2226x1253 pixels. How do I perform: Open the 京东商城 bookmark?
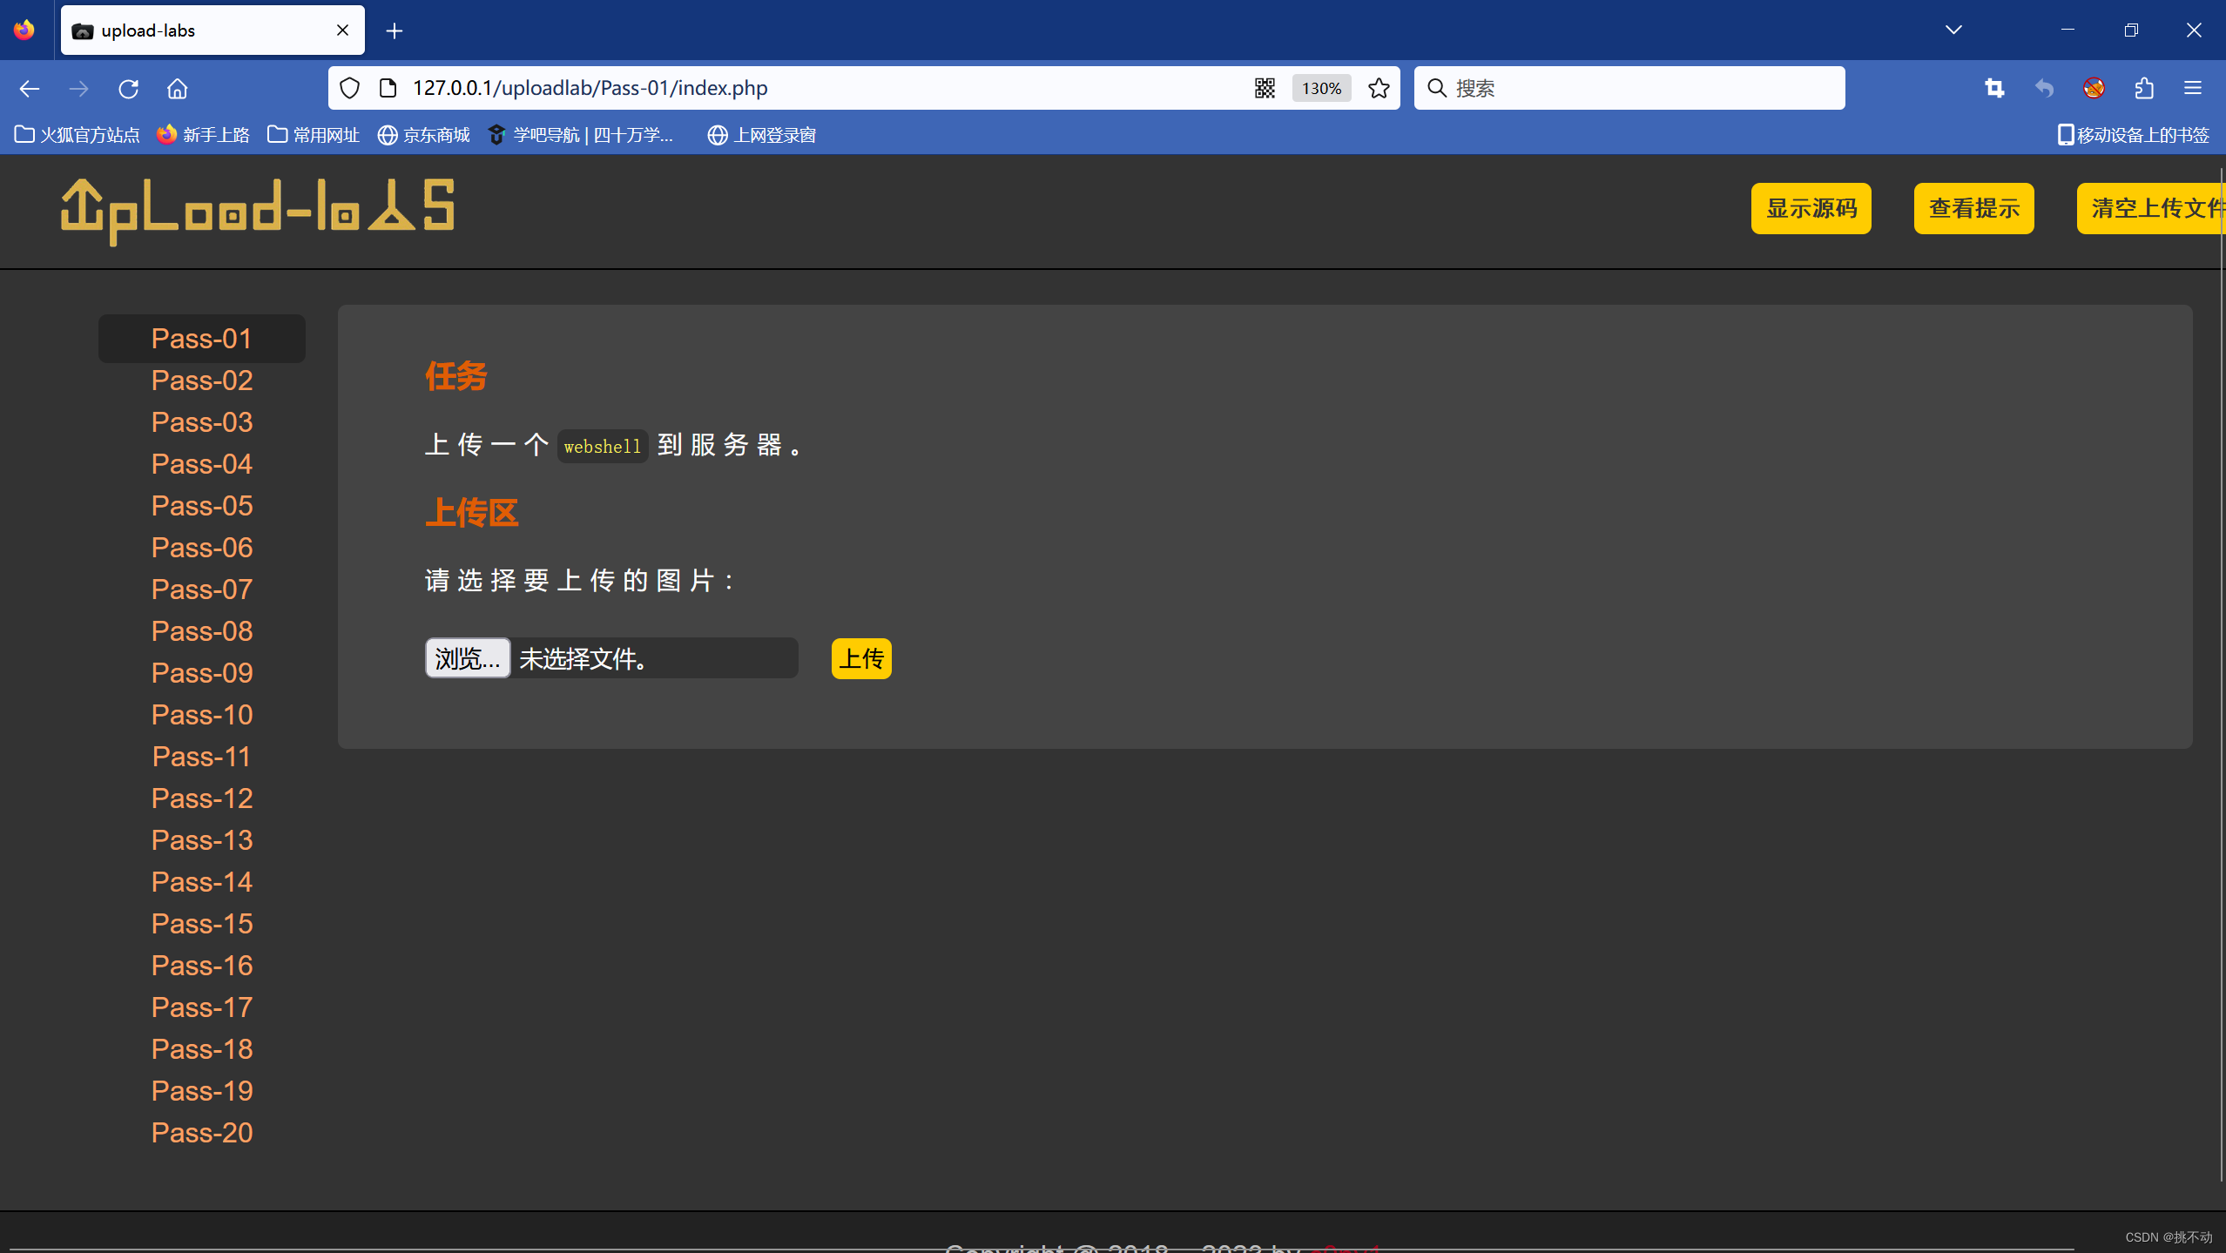(x=424, y=135)
